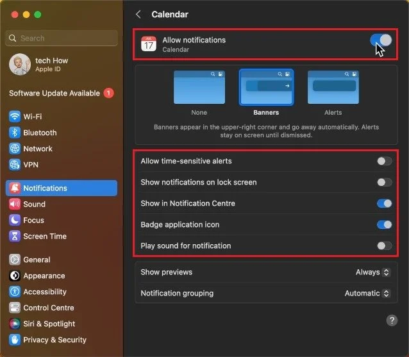
Task: Open Notification grouping Automatic dropdown
Action: [x=367, y=294]
